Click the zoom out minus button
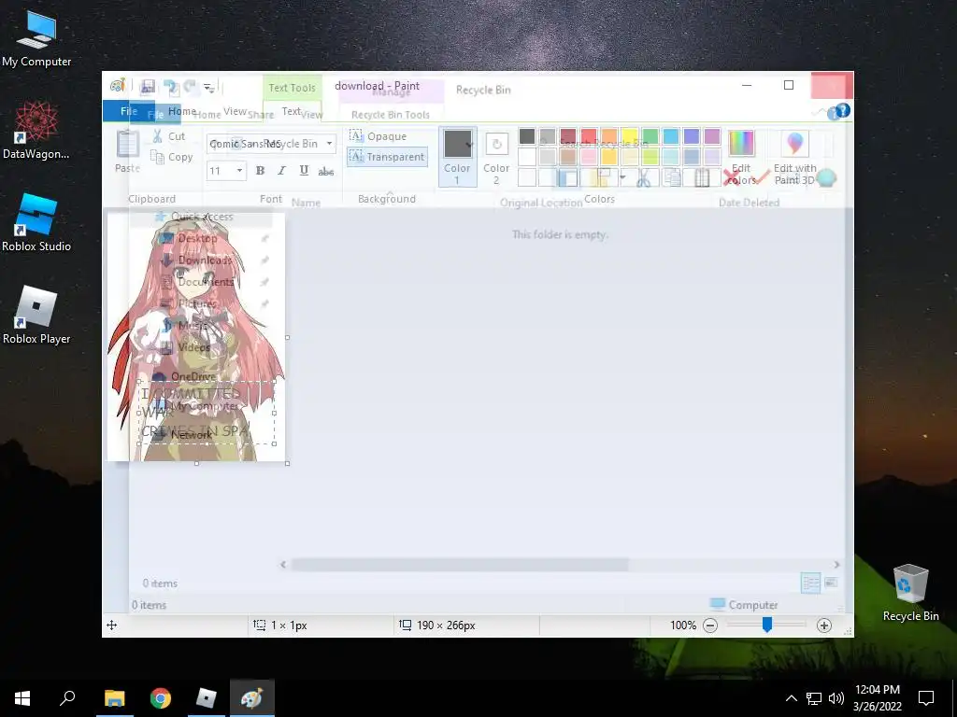The image size is (957, 717). click(x=710, y=625)
